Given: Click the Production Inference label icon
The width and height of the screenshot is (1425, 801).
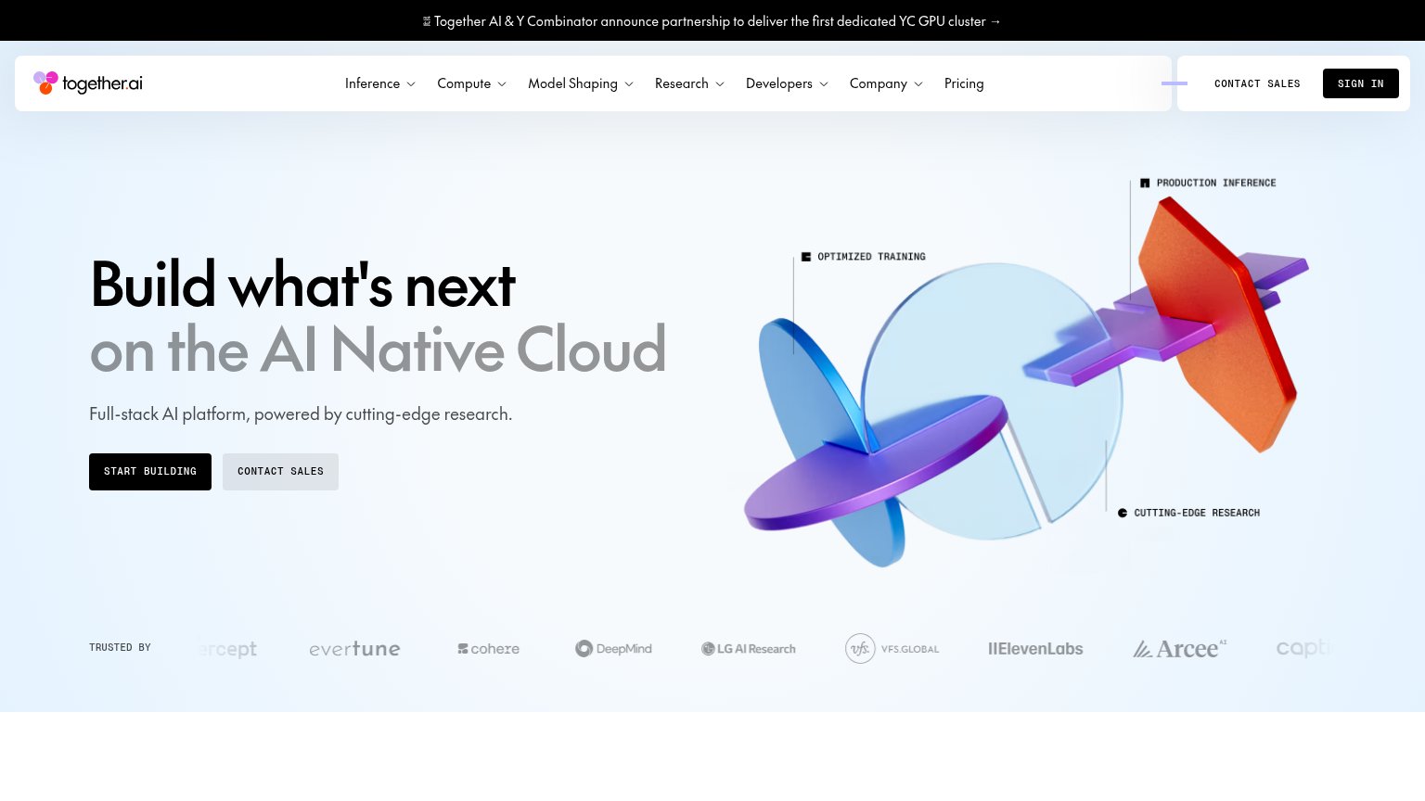Looking at the screenshot, I should [x=1145, y=184].
